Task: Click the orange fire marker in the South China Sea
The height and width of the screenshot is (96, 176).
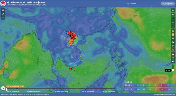Action: 85,73
